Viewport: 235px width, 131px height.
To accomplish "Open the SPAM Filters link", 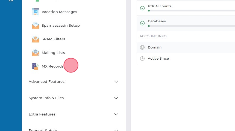I will click(53, 39).
